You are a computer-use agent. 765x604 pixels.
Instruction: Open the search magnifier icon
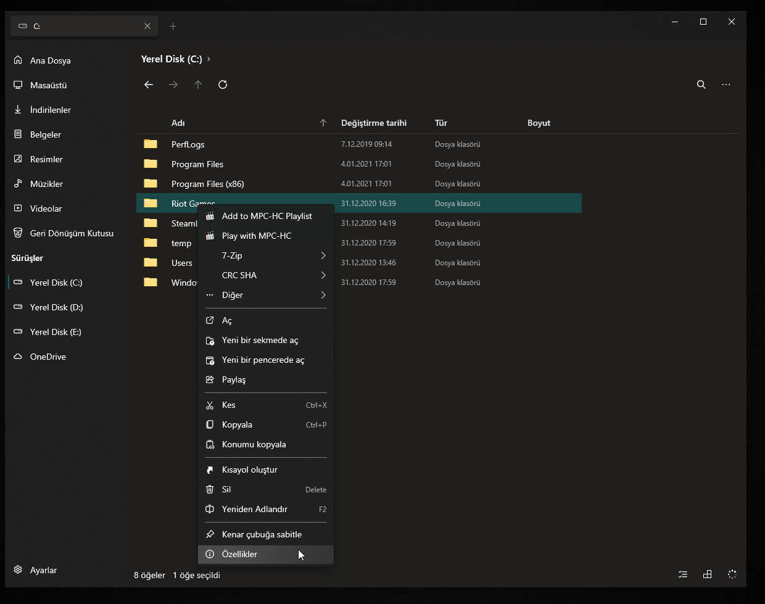(701, 85)
